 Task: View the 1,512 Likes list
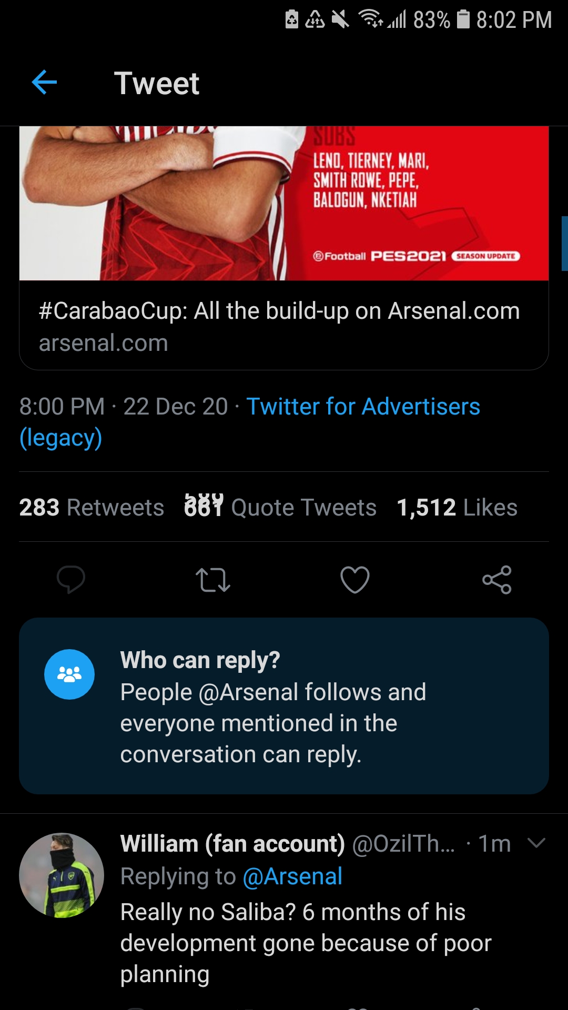tap(457, 508)
